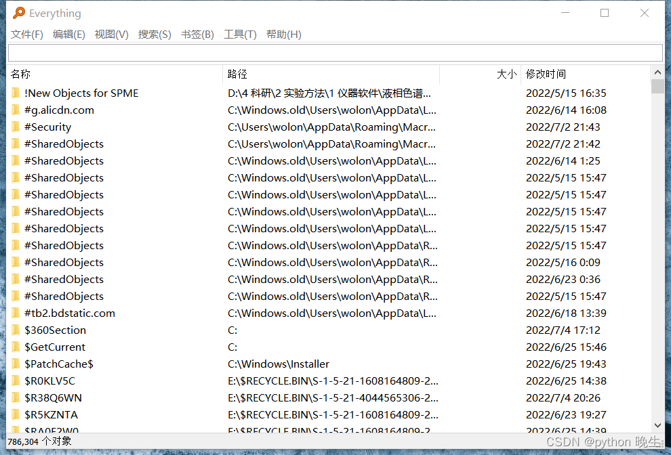Open the 文件(F) menu
The image size is (671, 455).
pyautogui.click(x=27, y=35)
